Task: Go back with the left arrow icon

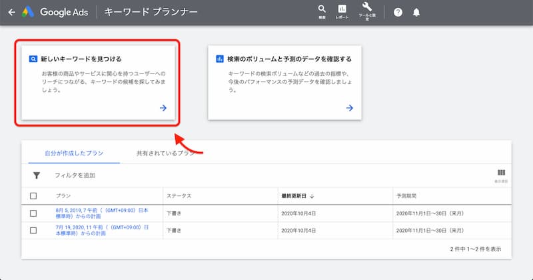Action: click(12, 12)
